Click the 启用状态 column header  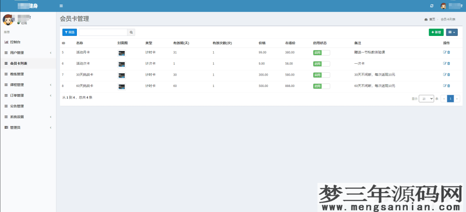[320, 43]
